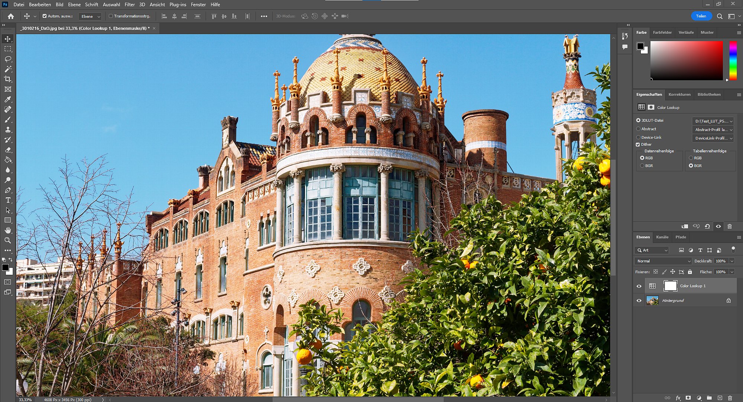Open the Ebene auto-select dropdown
Viewport: 743px width, 402px height.
point(90,16)
